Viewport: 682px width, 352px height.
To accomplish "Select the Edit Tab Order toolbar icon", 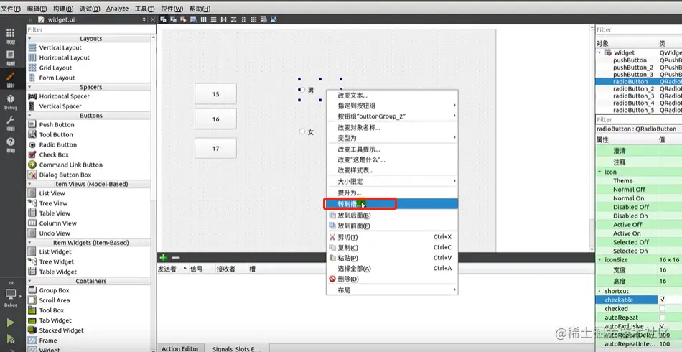I will click(193, 19).
